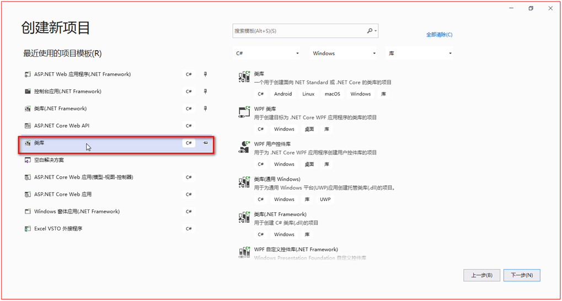Click the 上一步(B) button

tap(481, 275)
